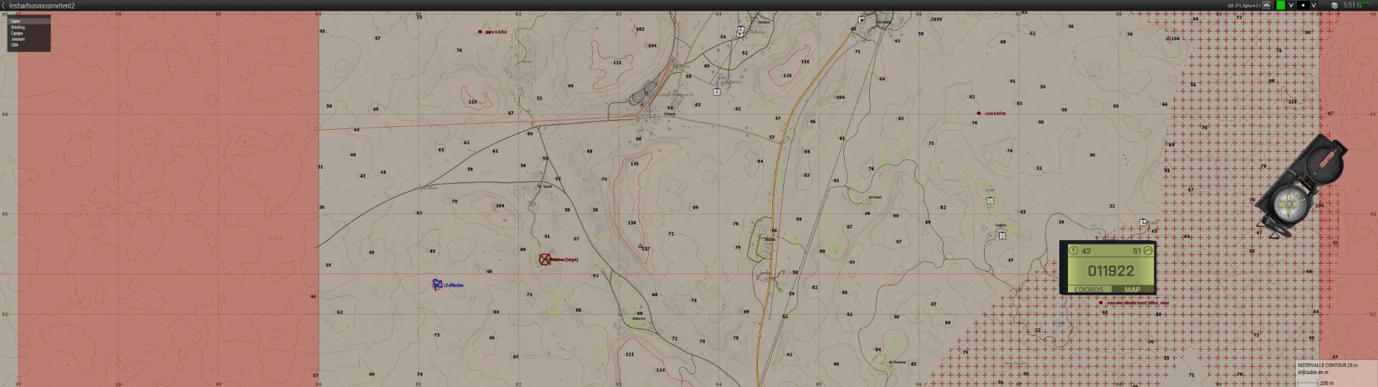
Task: Open the CBA menu entry
Action: pyautogui.click(x=14, y=44)
